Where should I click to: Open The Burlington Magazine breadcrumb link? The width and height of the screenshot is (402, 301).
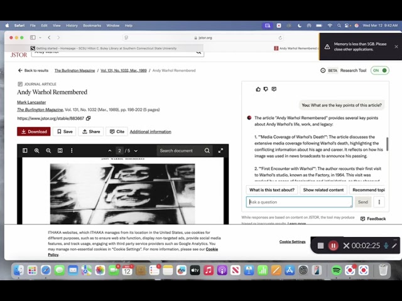click(x=75, y=70)
